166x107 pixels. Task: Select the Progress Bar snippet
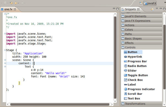(135, 61)
